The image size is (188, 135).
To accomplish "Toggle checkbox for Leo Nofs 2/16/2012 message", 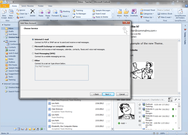I will coord(50,103).
